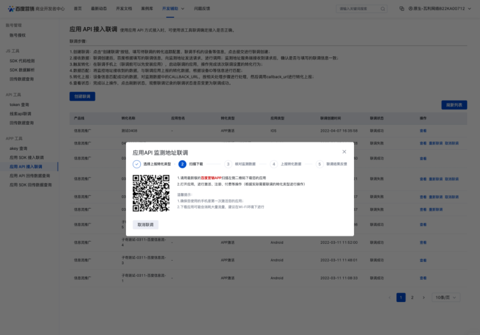Click 查看 for the 2022-03-11 11:52:00 row
This screenshot has width=480, height=335.
(x=423, y=242)
